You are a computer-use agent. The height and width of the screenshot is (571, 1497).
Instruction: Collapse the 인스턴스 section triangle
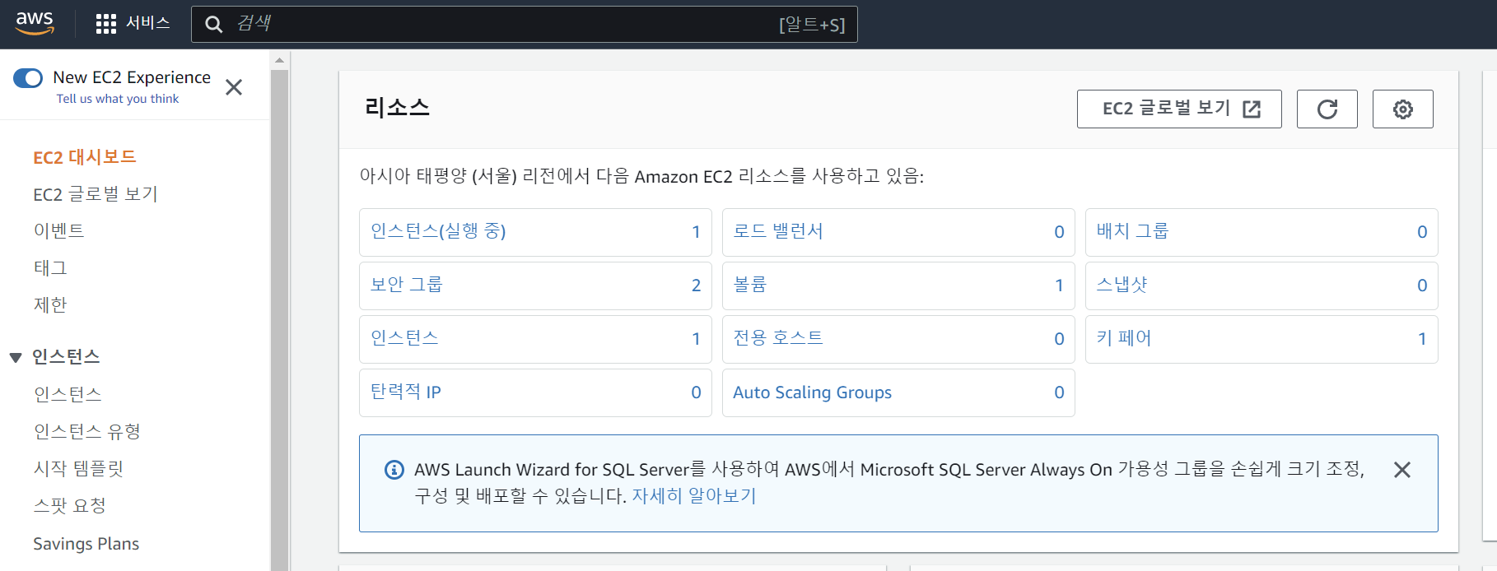(16, 357)
